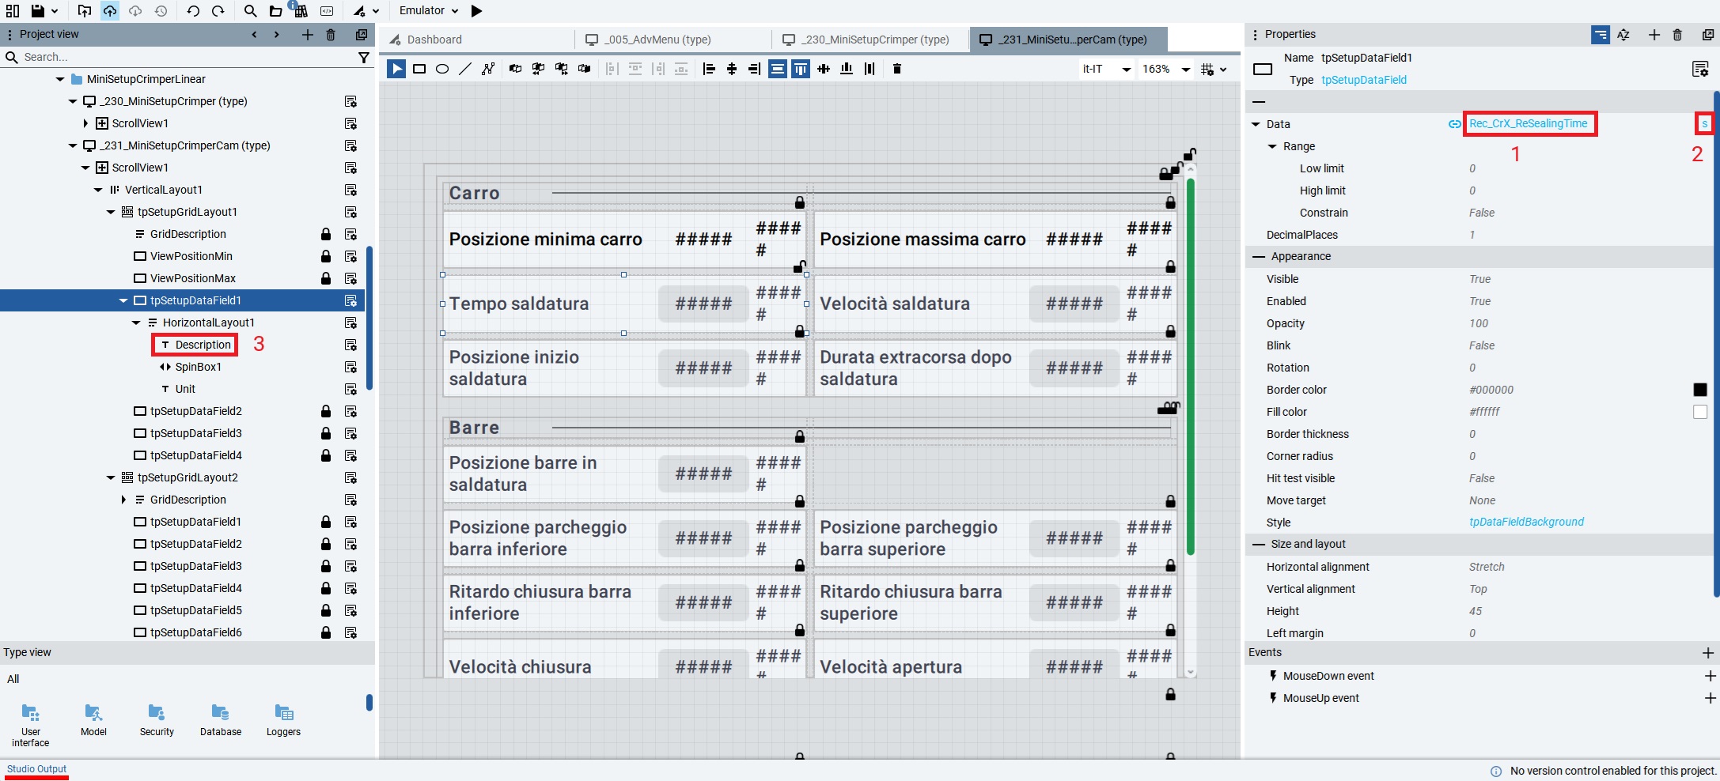1720x781 pixels.
Task: Click the Rec_CrX_ReSealingTime data link
Action: (x=1528, y=123)
